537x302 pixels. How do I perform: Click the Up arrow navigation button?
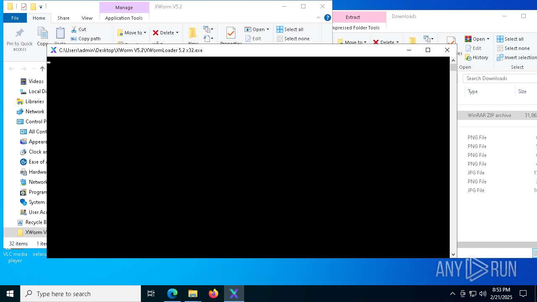[42, 69]
